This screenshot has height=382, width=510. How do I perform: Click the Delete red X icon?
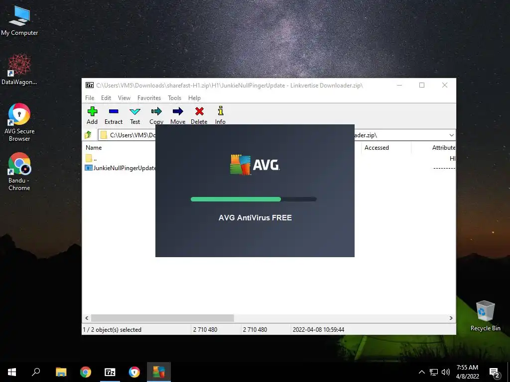(199, 115)
